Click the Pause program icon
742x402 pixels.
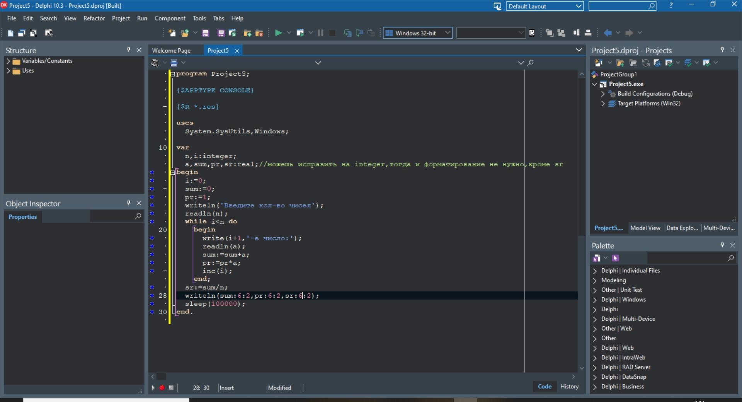tap(320, 33)
